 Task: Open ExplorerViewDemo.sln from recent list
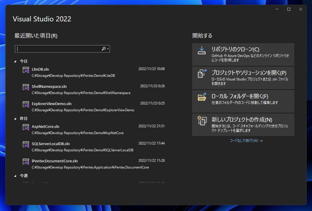coord(94,107)
